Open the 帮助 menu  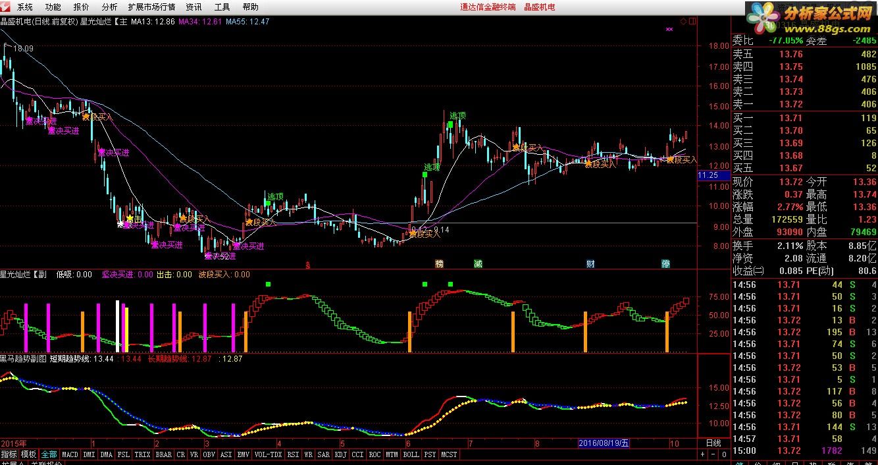250,7
